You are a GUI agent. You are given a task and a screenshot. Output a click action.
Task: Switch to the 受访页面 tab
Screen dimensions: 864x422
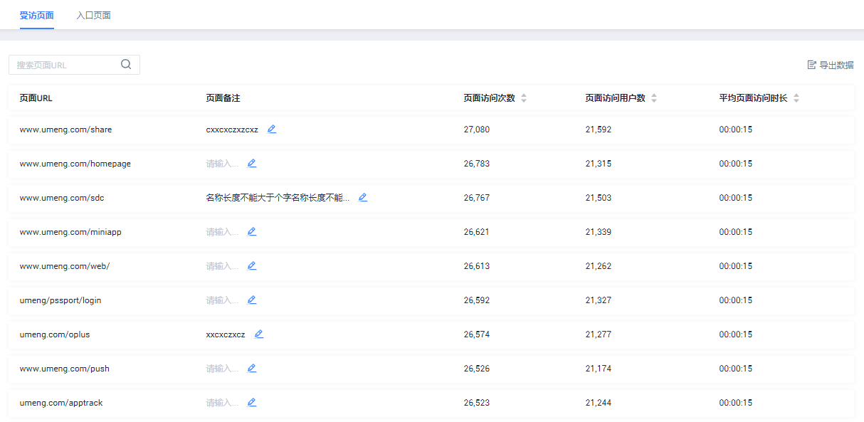37,15
